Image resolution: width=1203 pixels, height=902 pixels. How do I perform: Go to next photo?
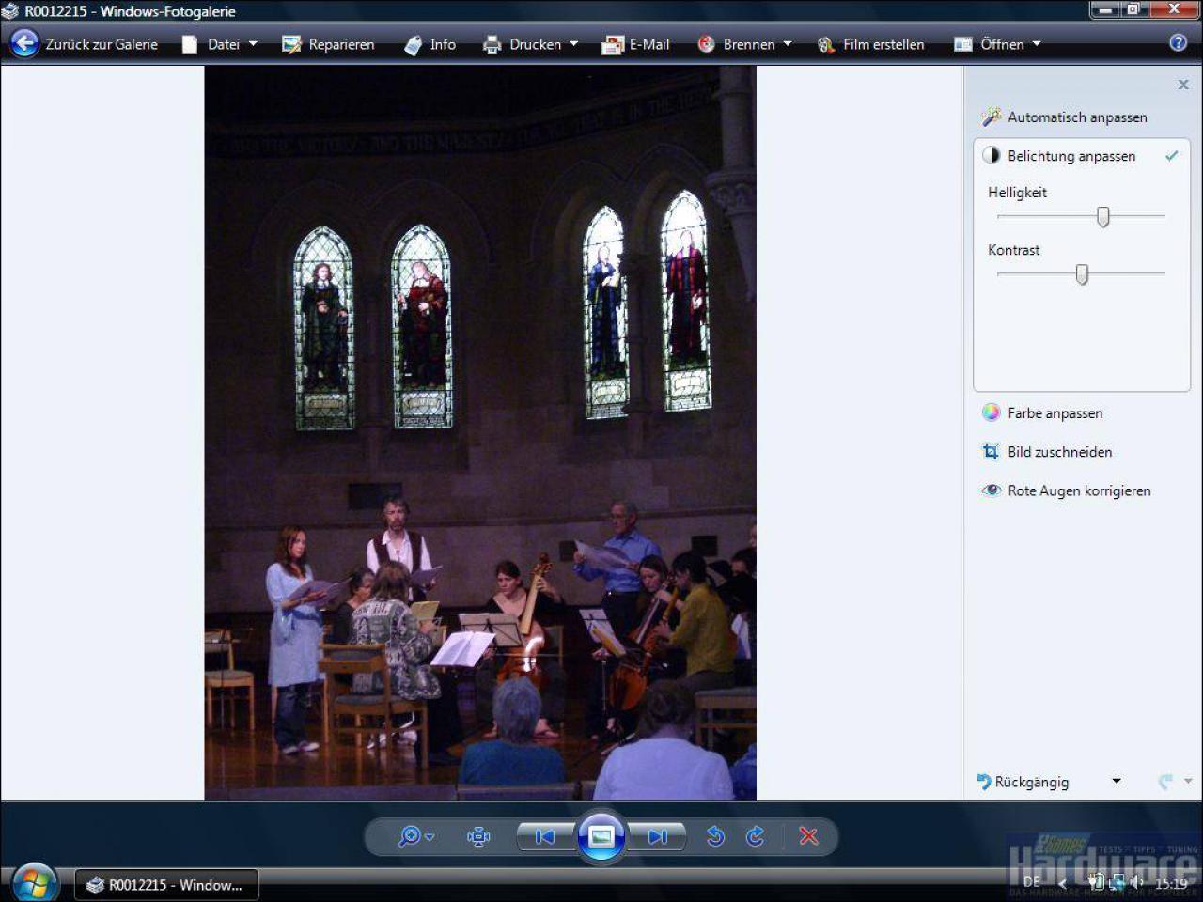(658, 836)
